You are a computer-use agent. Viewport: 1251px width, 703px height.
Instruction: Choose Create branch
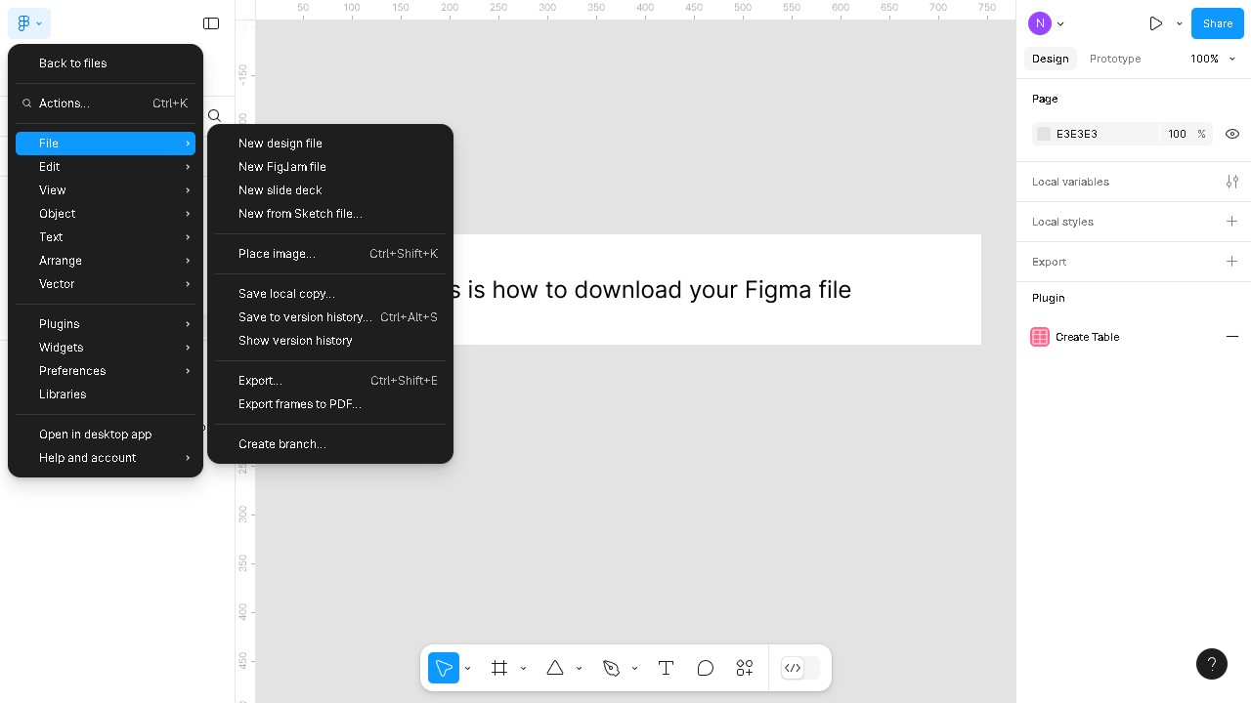(x=330, y=444)
